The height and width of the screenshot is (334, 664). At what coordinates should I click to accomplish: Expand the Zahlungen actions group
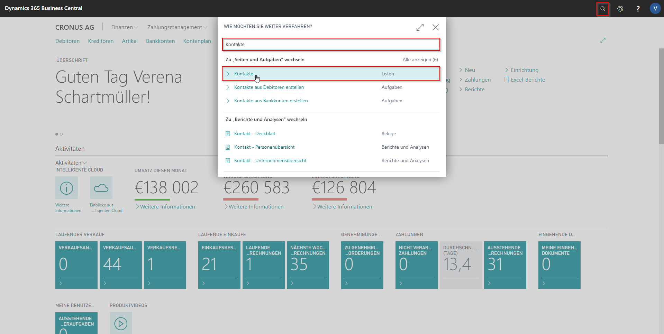point(475,80)
